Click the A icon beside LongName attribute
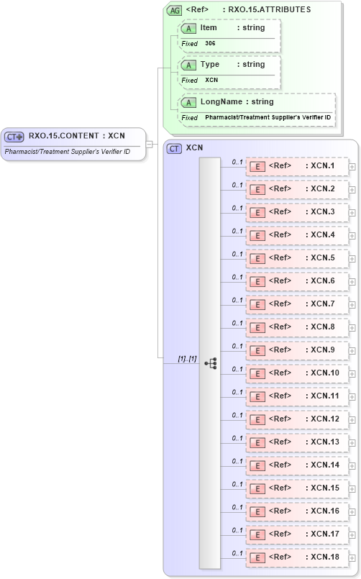The height and width of the screenshot is (579, 361). click(x=188, y=103)
